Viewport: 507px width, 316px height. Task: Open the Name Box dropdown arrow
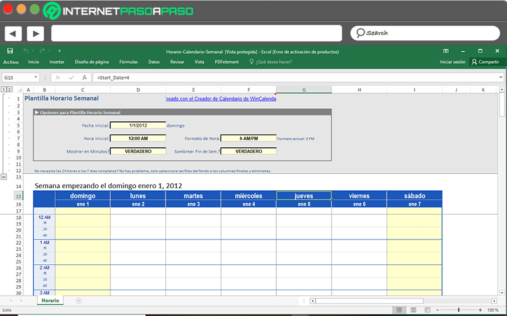(35, 77)
